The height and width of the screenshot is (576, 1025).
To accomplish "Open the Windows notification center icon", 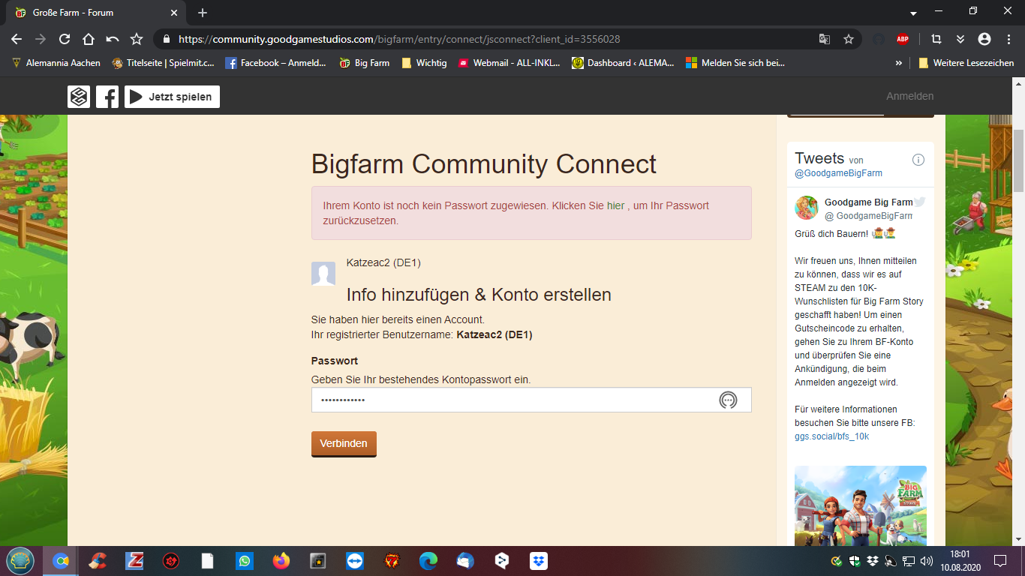I will [999, 561].
